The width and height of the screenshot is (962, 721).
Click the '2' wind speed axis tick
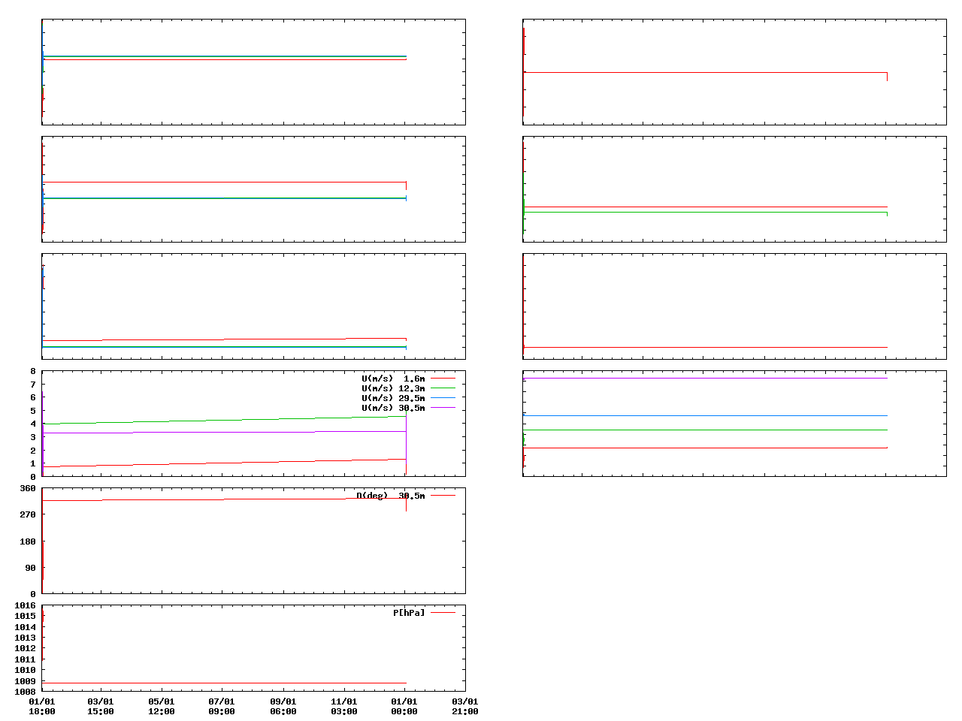pos(33,451)
